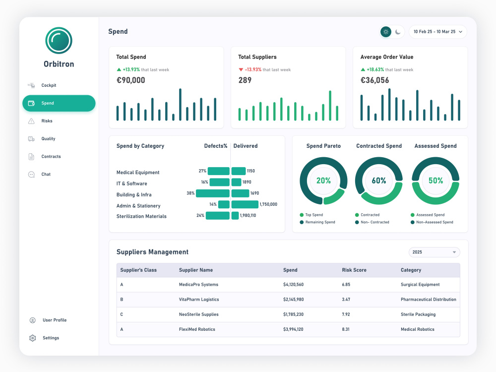Click the User Profile avatar icon

coord(33,320)
